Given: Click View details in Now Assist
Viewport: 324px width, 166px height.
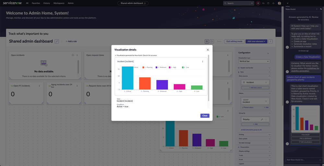Looking at the screenshot, I should [306, 135].
